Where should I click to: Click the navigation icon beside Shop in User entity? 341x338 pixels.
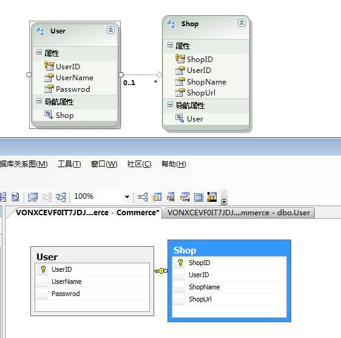(x=49, y=114)
